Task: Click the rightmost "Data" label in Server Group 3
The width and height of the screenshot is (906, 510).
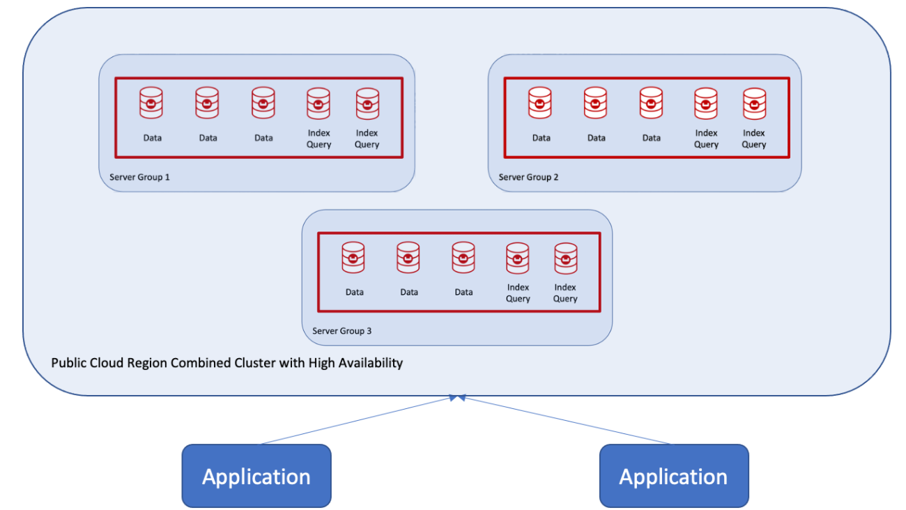Action: (x=464, y=292)
